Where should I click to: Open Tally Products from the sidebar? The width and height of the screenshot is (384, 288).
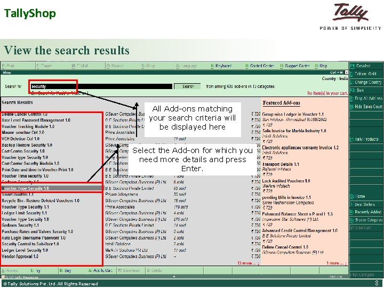[366, 139]
